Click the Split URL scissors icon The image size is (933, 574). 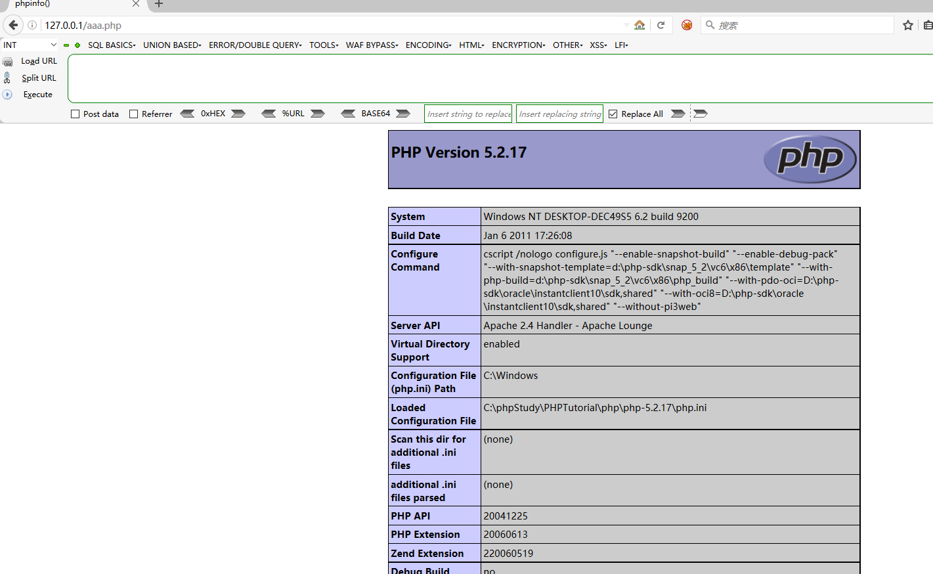point(7,77)
